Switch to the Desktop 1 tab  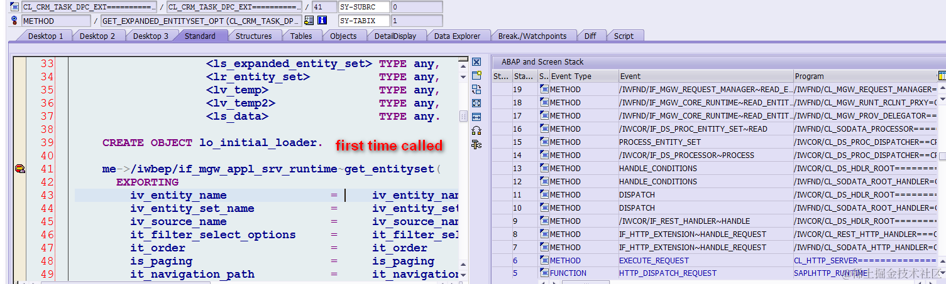click(x=45, y=36)
